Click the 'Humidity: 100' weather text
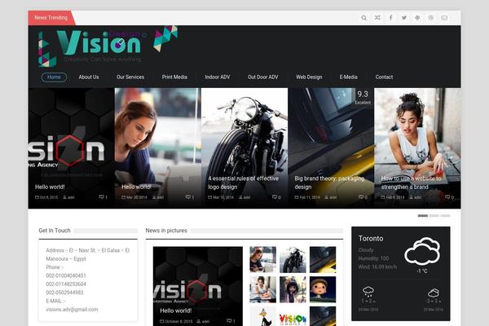 pos(373,258)
